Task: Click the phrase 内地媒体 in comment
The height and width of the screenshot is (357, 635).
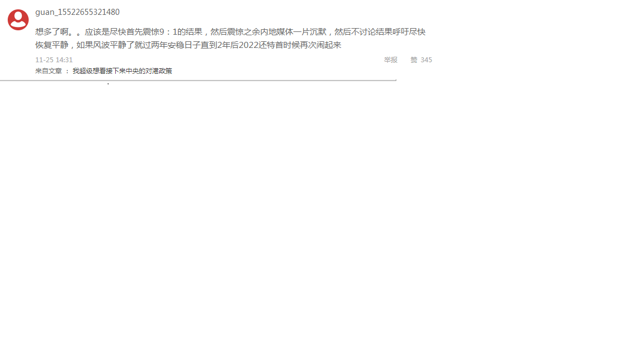Action: pyautogui.click(x=277, y=32)
